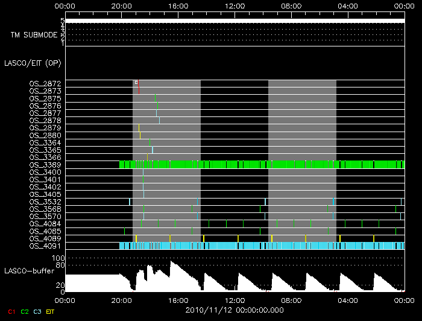Select the LASCO/EIT (DP) label
Screen dimensions: 422x321
pyautogui.click(x=33, y=63)
